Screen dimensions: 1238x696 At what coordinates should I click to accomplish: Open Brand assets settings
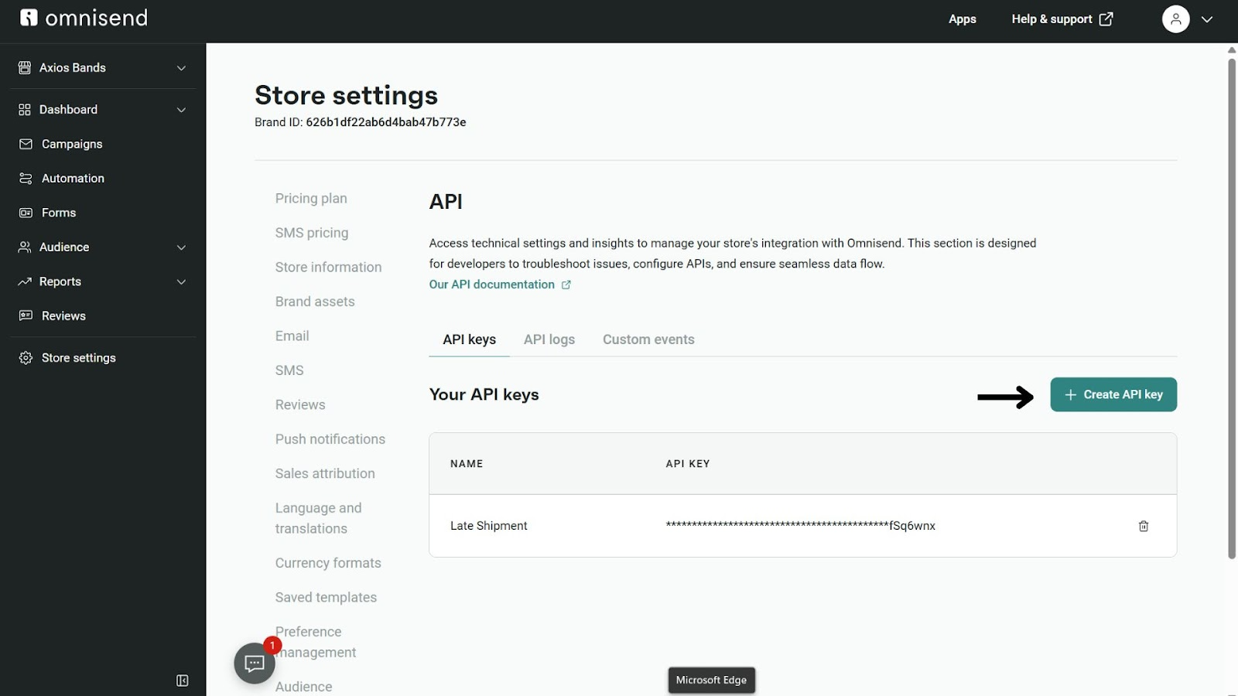(x=315, y=302)
